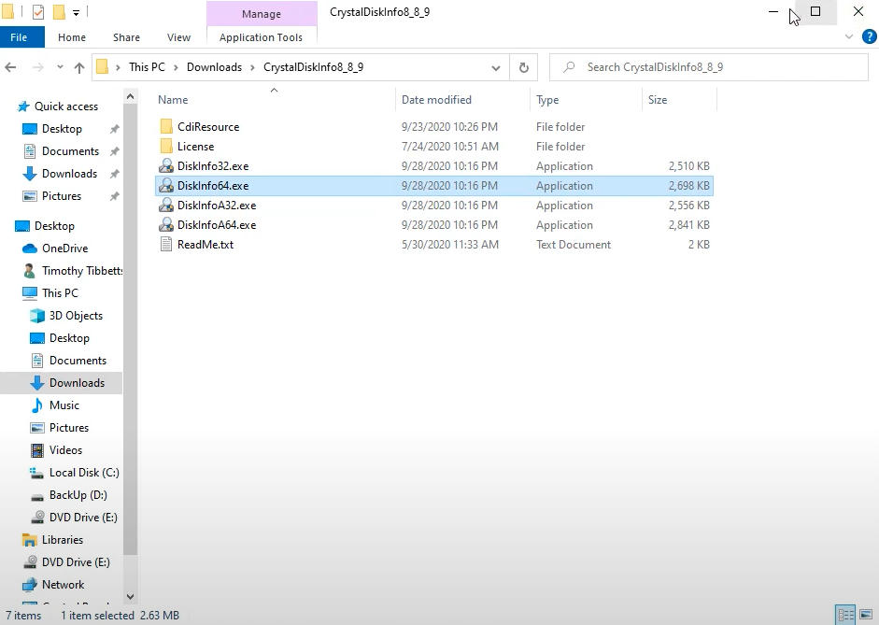
Task: Switch to large icons view layout
Action: tap(866, 615)
